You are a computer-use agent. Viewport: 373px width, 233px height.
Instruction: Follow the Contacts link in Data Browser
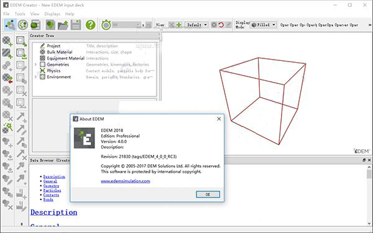51,194
